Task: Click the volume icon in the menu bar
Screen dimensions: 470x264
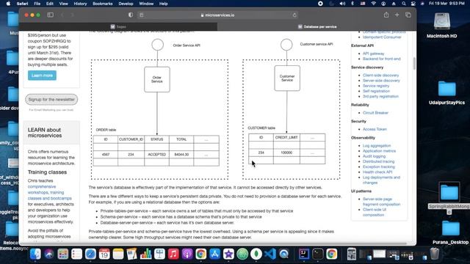Action: tap(342, 4)
